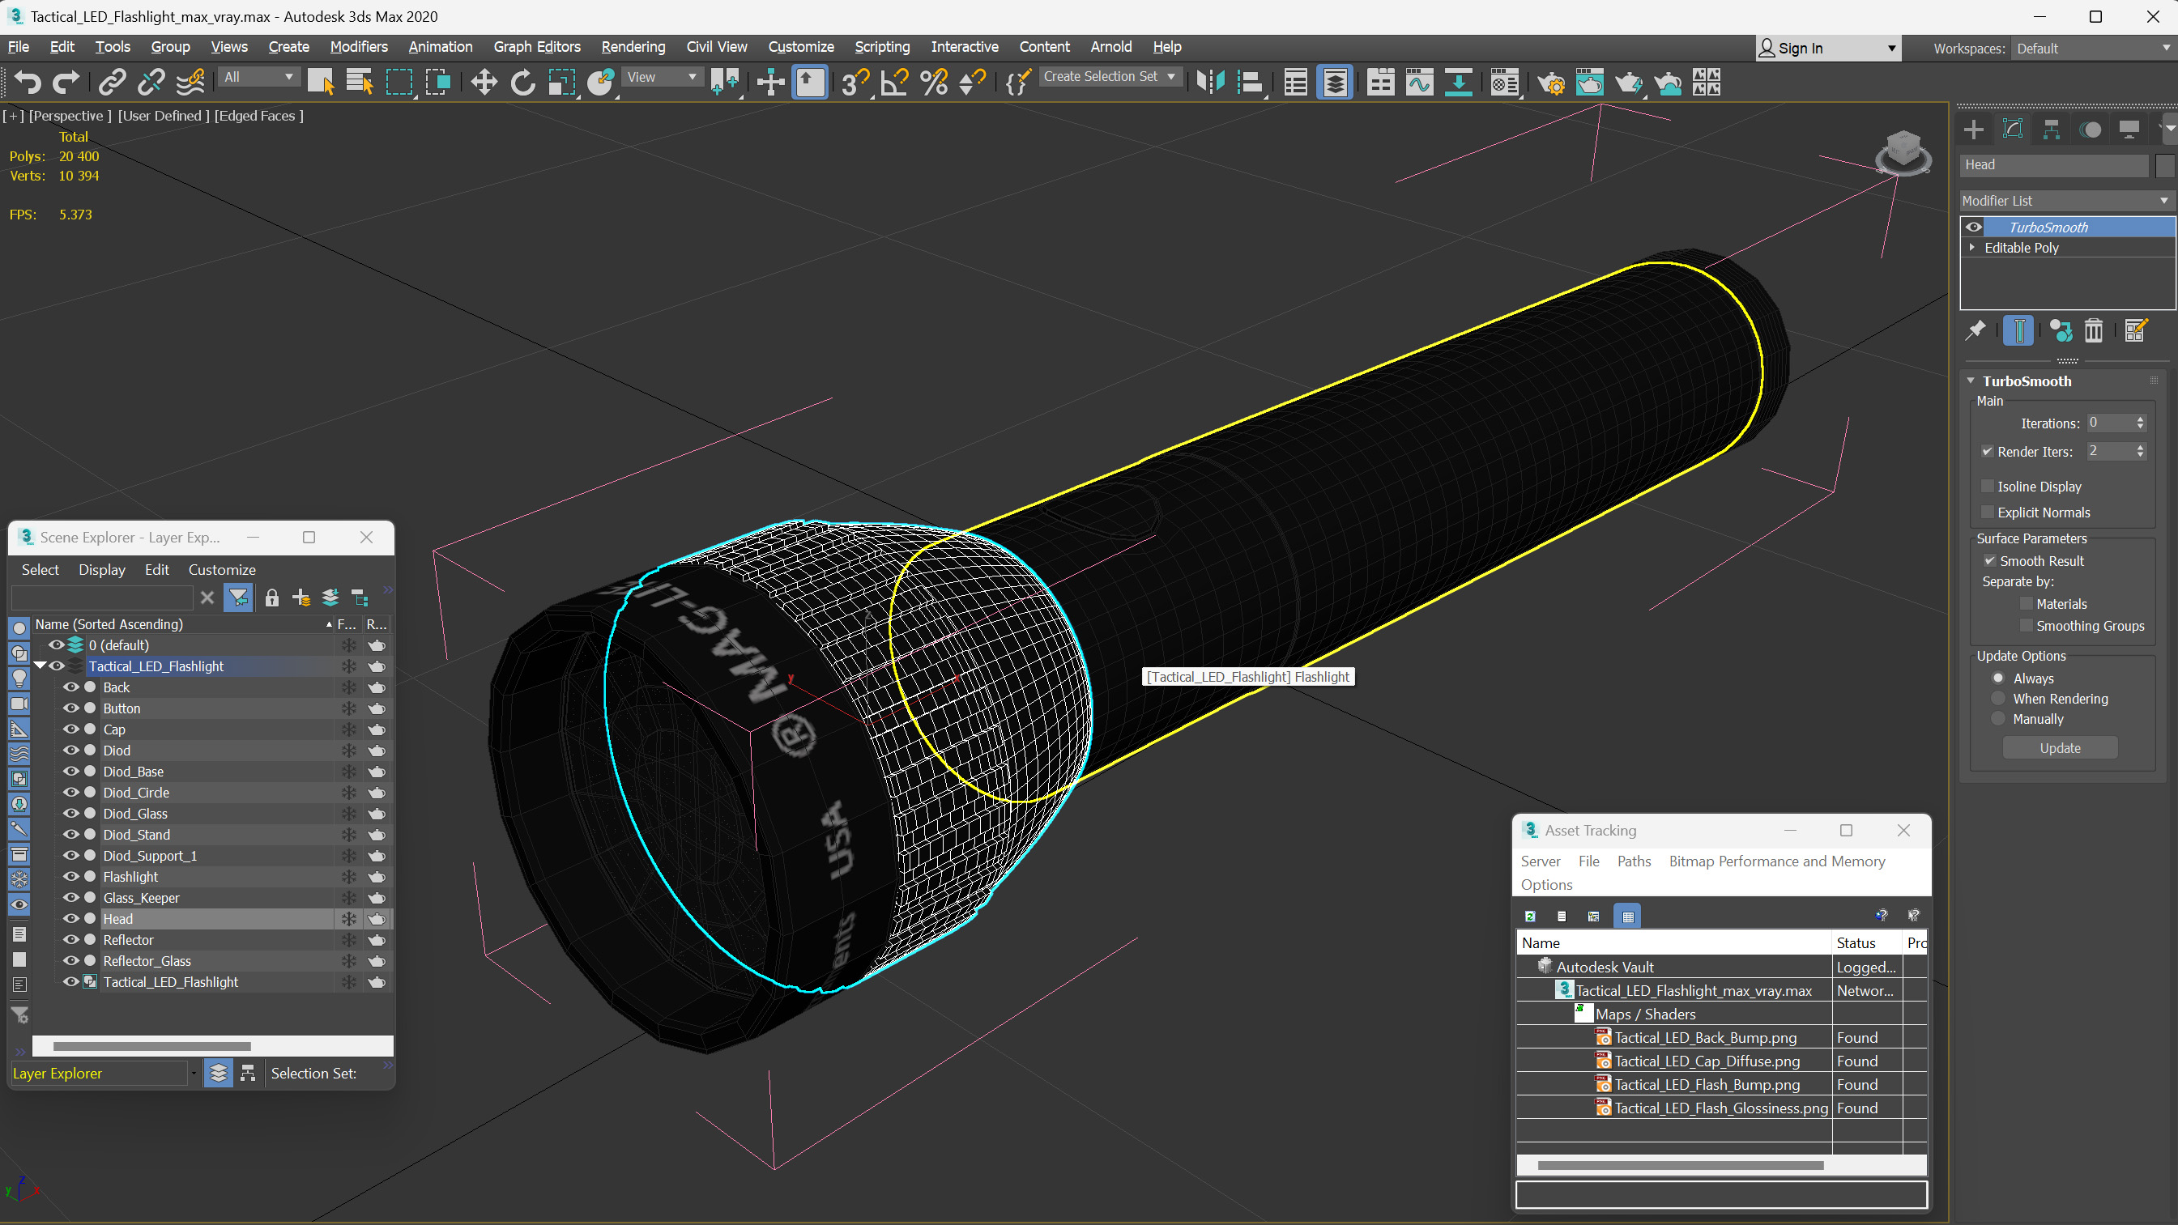
Task: Switch to the Modify command panel tab
Action: 2013,130
